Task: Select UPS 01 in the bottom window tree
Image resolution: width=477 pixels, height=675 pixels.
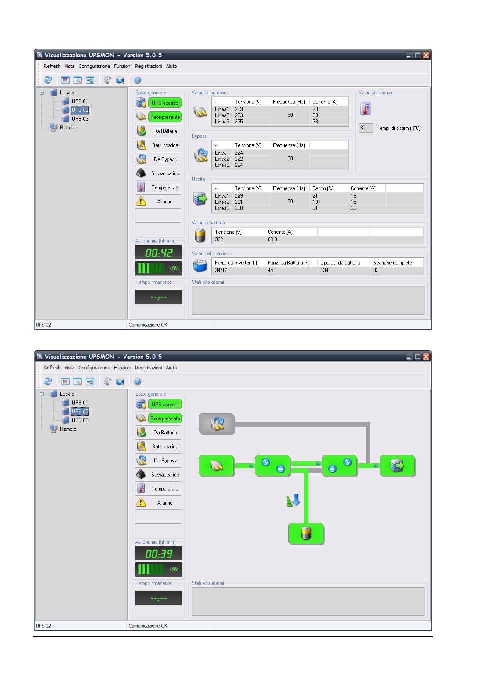Action: click(80, 402)
